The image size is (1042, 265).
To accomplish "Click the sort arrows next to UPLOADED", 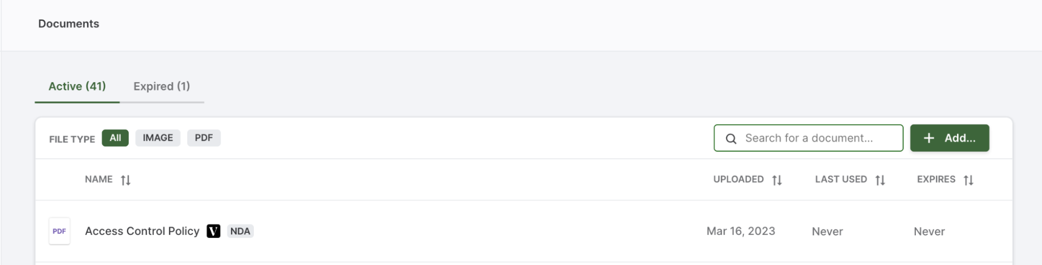I will pyautogui.click(x=777, y=180).
